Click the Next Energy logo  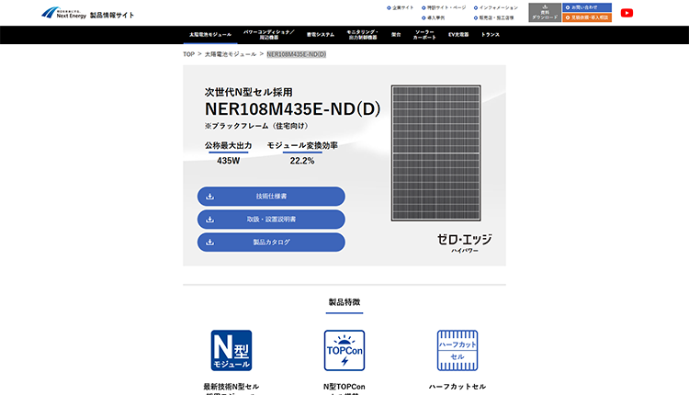pos(63,13)
